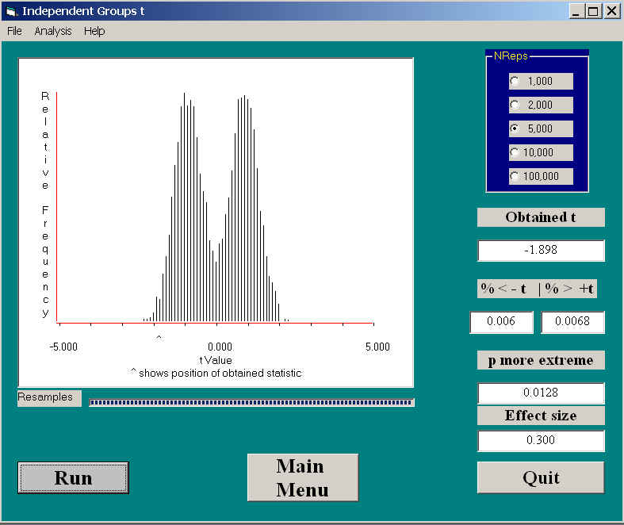Click the % > +t field showing 0.0068
624x525 pixels.
(x=572, y=322)
